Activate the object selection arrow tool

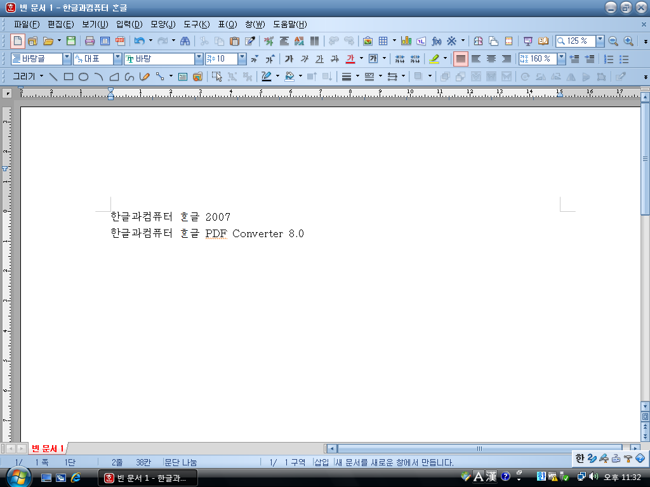coord(216,77)
